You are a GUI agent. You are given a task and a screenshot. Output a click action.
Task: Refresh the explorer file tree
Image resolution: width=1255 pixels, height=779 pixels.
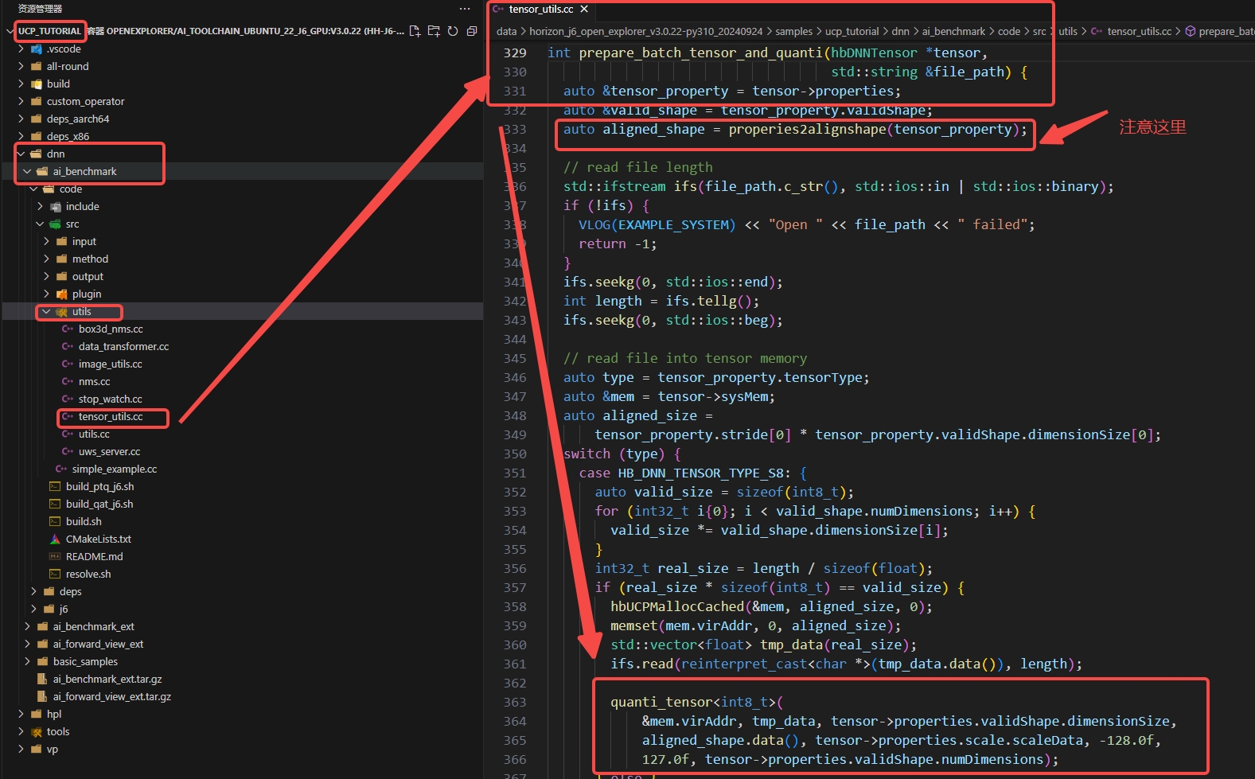tap(453, 31)
